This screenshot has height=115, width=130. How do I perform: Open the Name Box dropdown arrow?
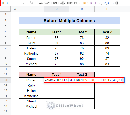[23, 3]
